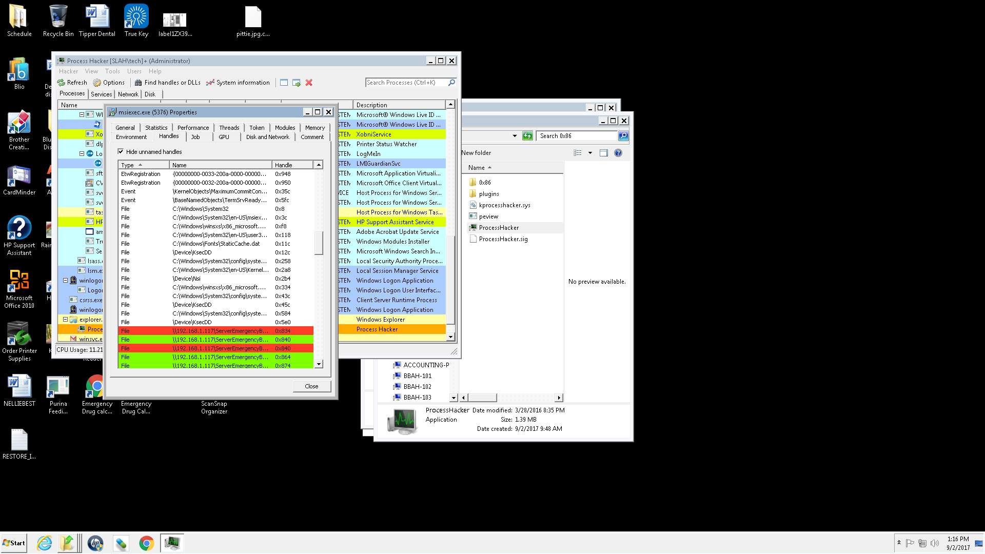Select BBAH-102 computer in network tree
985x554 pixels.
point(412,387)
